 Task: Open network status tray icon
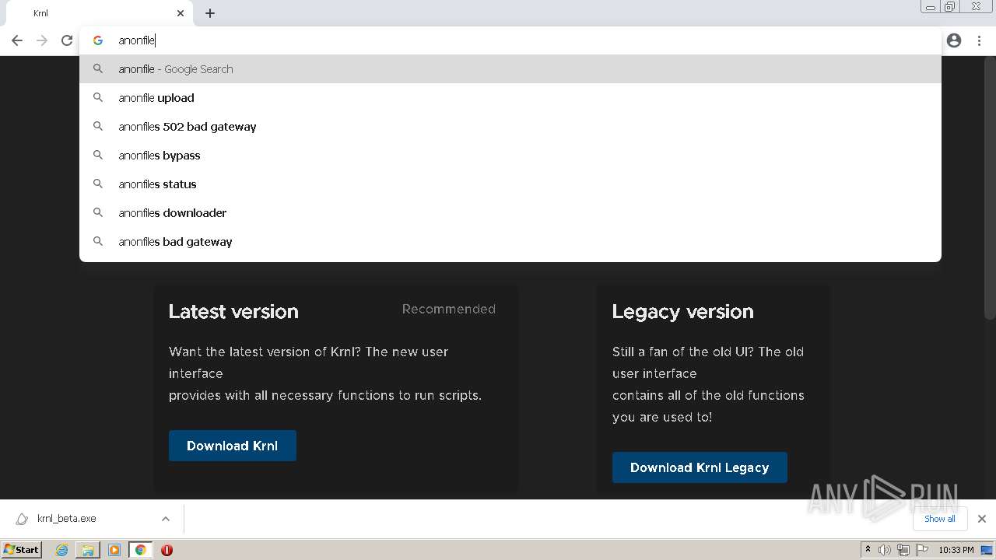pyautogui.click(x=903, y=550)
